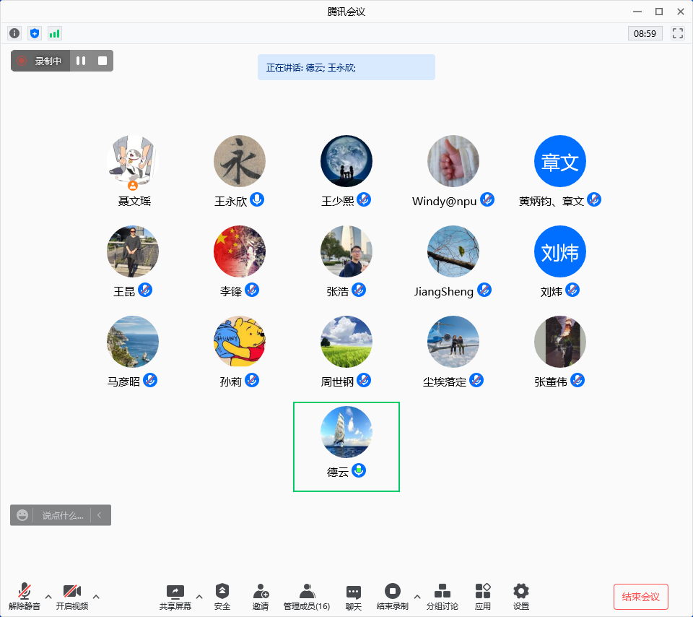
Task: Stop recording with the square button
Action: (103, 61)
